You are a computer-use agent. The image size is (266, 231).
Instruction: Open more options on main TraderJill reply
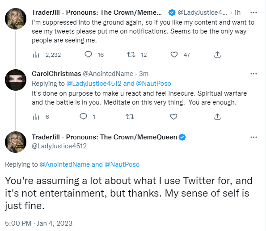pyautogui.click(x=253, y=137)
